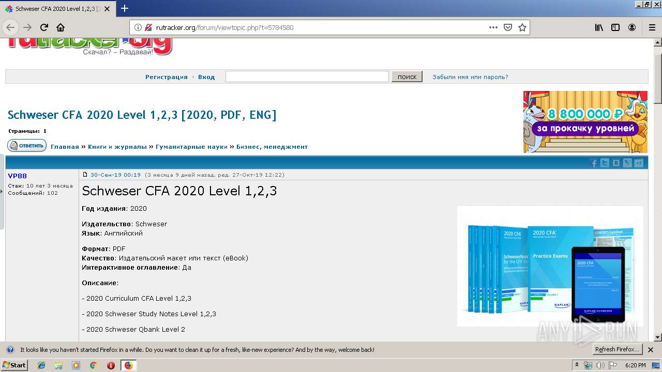The height and width of the screenshot is (372, 662).
Task: Focus the forum search input field
Action: [x=307, y=76]
